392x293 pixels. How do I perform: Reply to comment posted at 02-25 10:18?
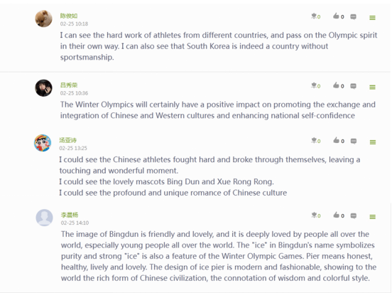353,17
